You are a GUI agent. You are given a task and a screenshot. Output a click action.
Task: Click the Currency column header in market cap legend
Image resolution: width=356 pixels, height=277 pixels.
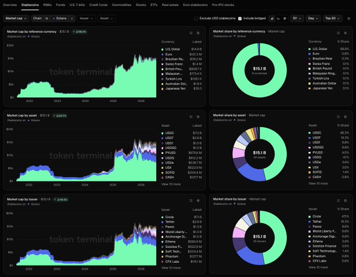pos(168,42)
